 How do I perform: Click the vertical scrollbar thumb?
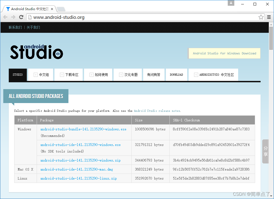tap(271, 38)
